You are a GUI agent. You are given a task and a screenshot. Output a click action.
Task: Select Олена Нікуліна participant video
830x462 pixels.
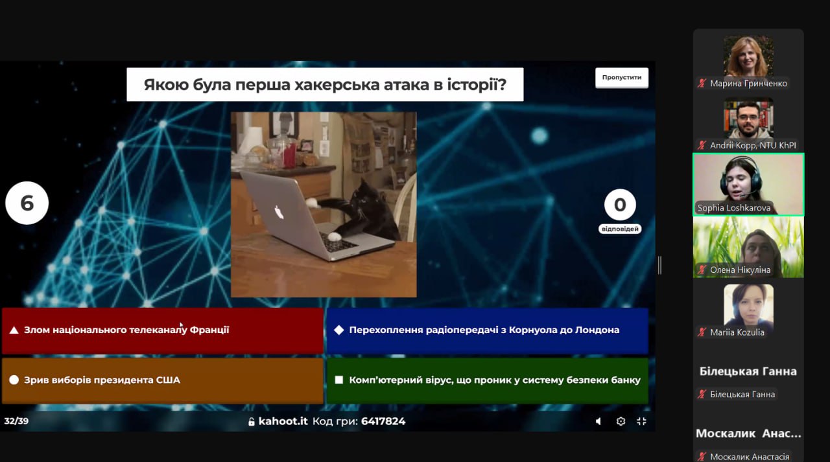pyautogui.click(x=748, y=247)
